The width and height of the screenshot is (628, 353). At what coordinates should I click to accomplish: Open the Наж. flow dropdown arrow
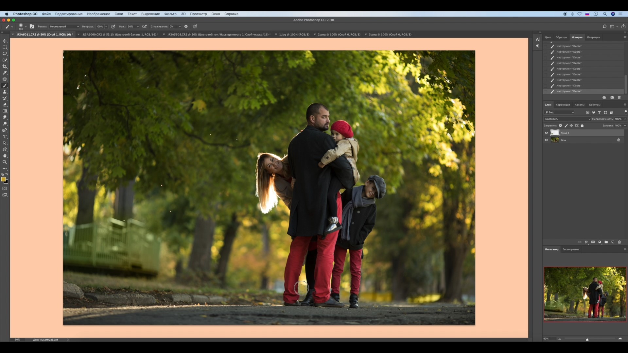tap(137, 26)
